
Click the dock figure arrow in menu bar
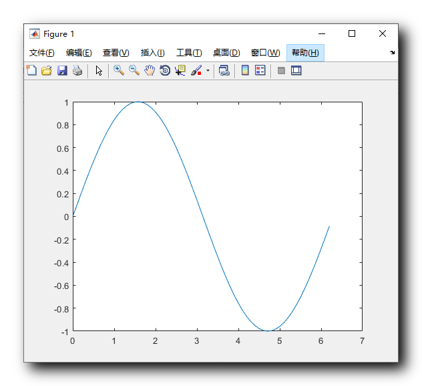click(x=393, y=53)
